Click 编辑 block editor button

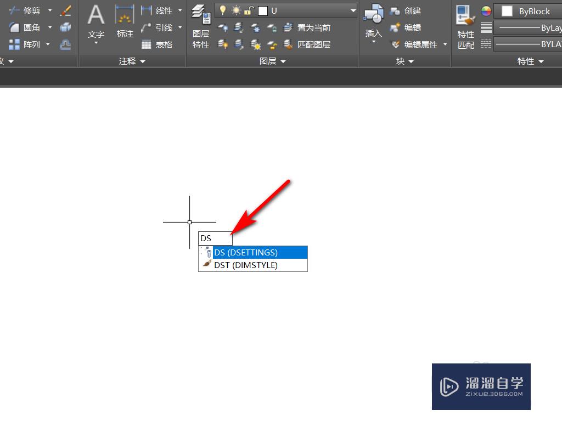(406, 27)
